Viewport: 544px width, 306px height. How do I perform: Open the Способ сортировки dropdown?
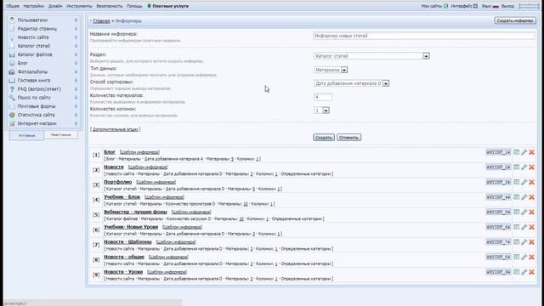click(351, 83)
